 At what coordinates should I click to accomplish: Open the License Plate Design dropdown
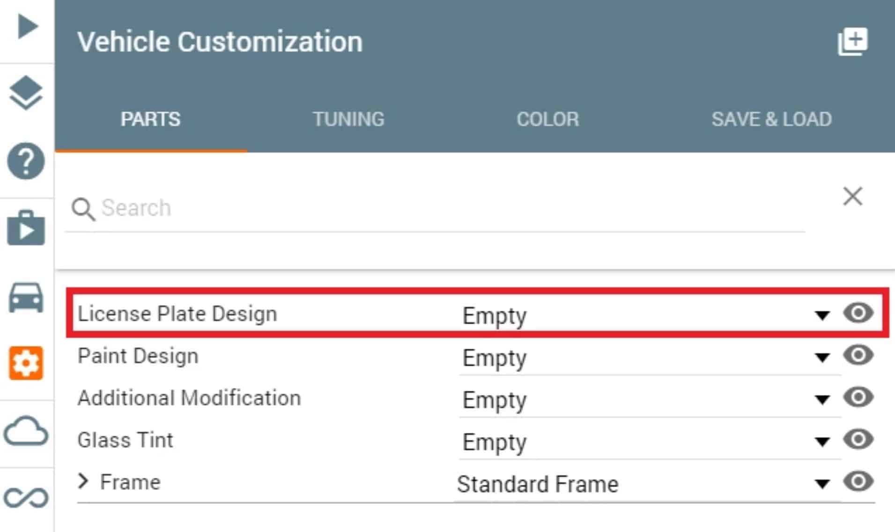646,315
